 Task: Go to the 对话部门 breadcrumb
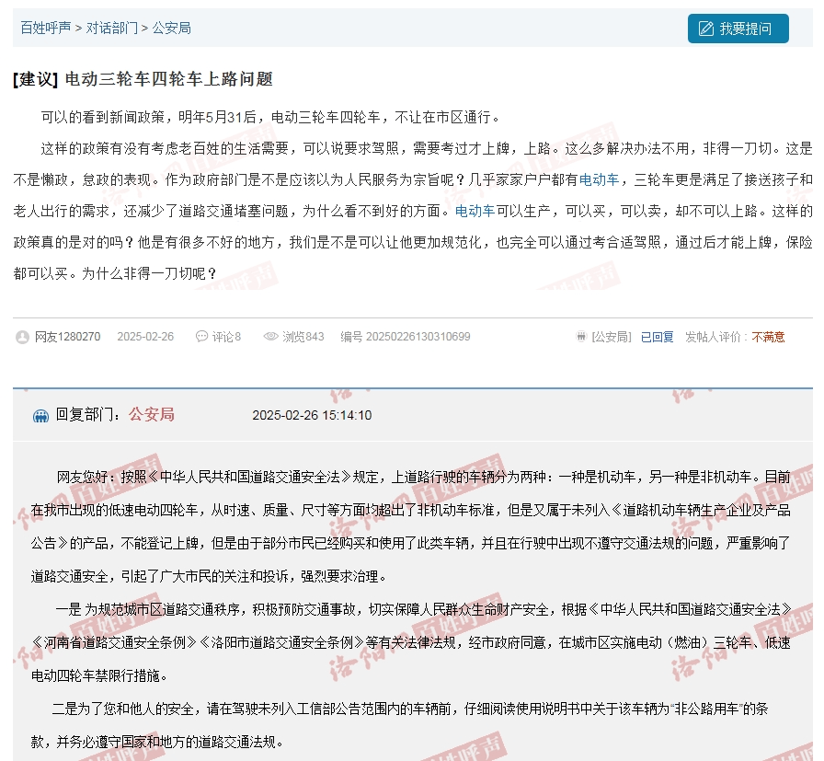point(112,28)
